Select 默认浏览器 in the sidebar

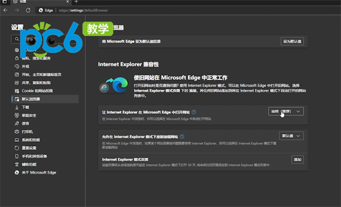pyautogui.click(x=45, y=99)
